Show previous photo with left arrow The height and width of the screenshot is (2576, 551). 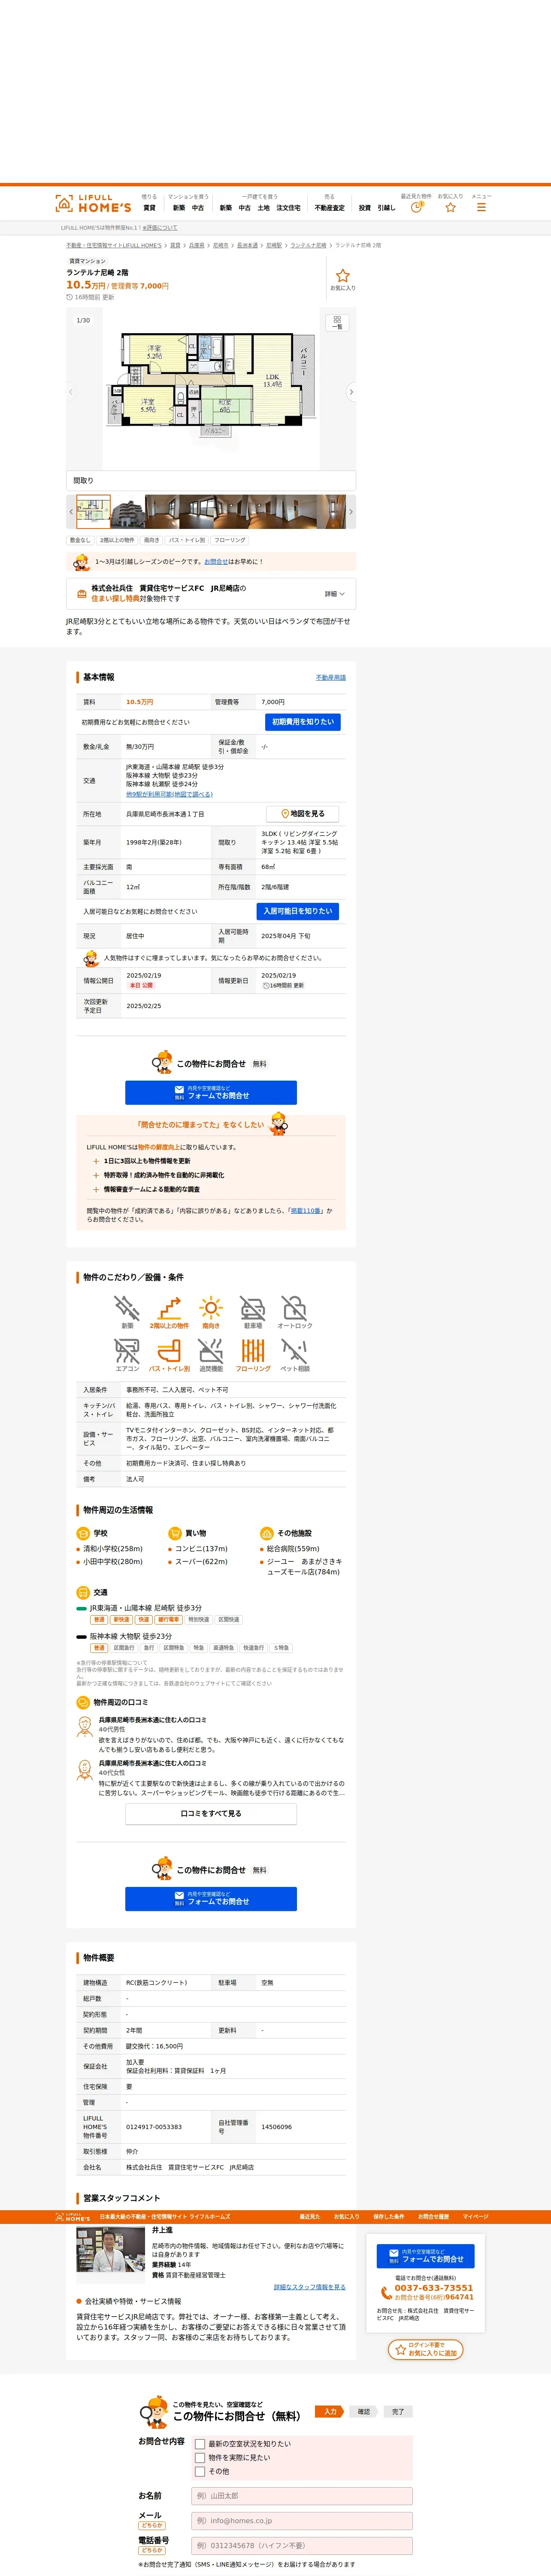[x=71, y=392]
